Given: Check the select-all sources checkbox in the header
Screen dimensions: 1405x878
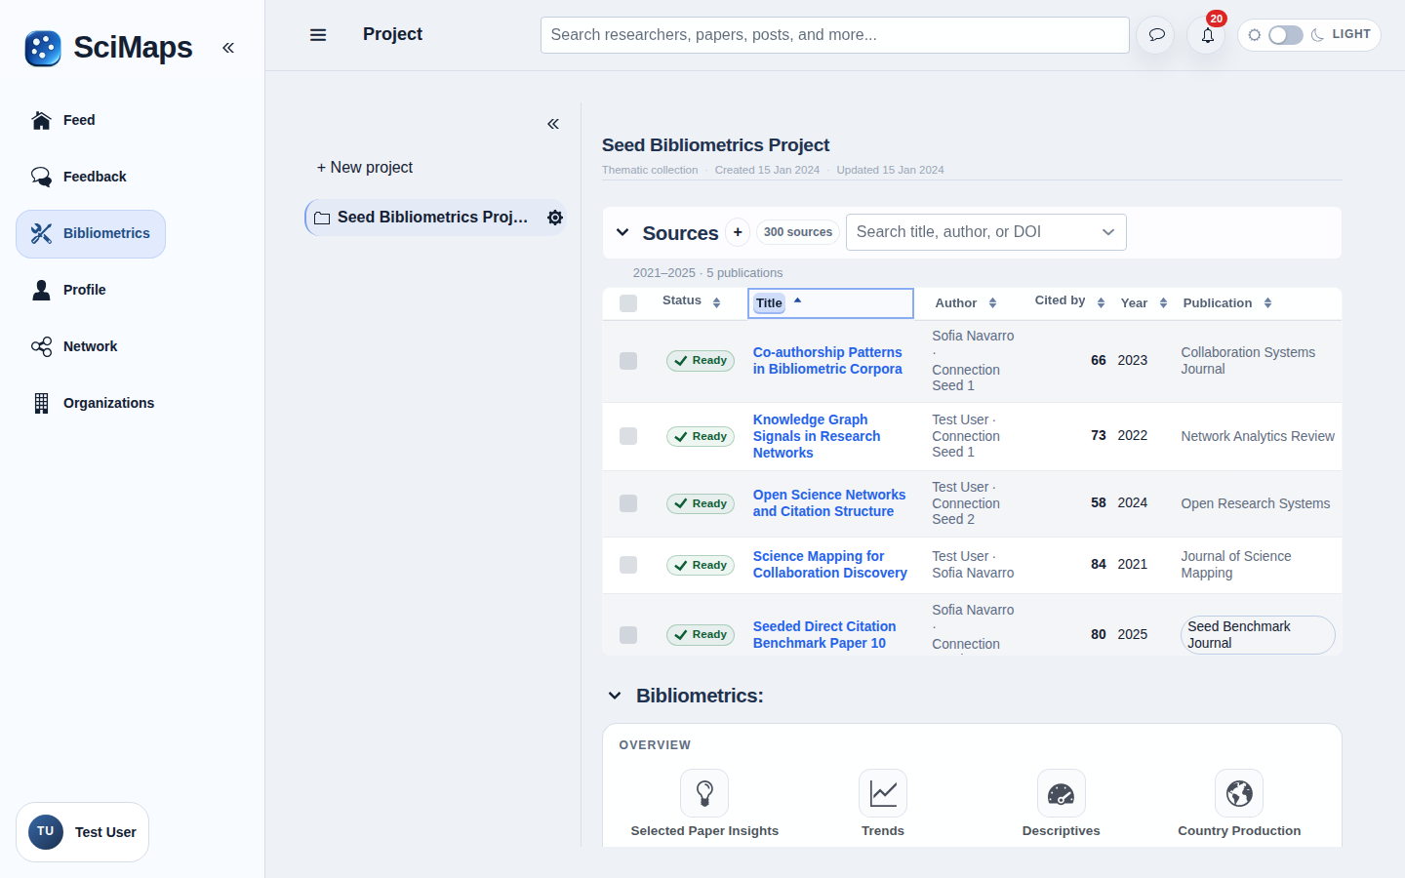Looking at the screenshot, I should pyautogui.click(x=628, y=303).
